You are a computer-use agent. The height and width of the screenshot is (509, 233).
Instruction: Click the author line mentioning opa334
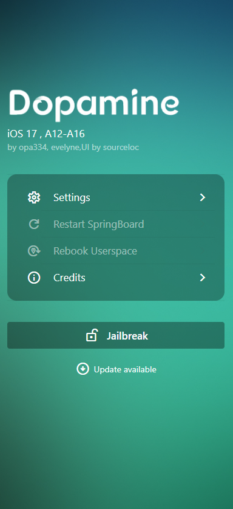pos(73,148)
